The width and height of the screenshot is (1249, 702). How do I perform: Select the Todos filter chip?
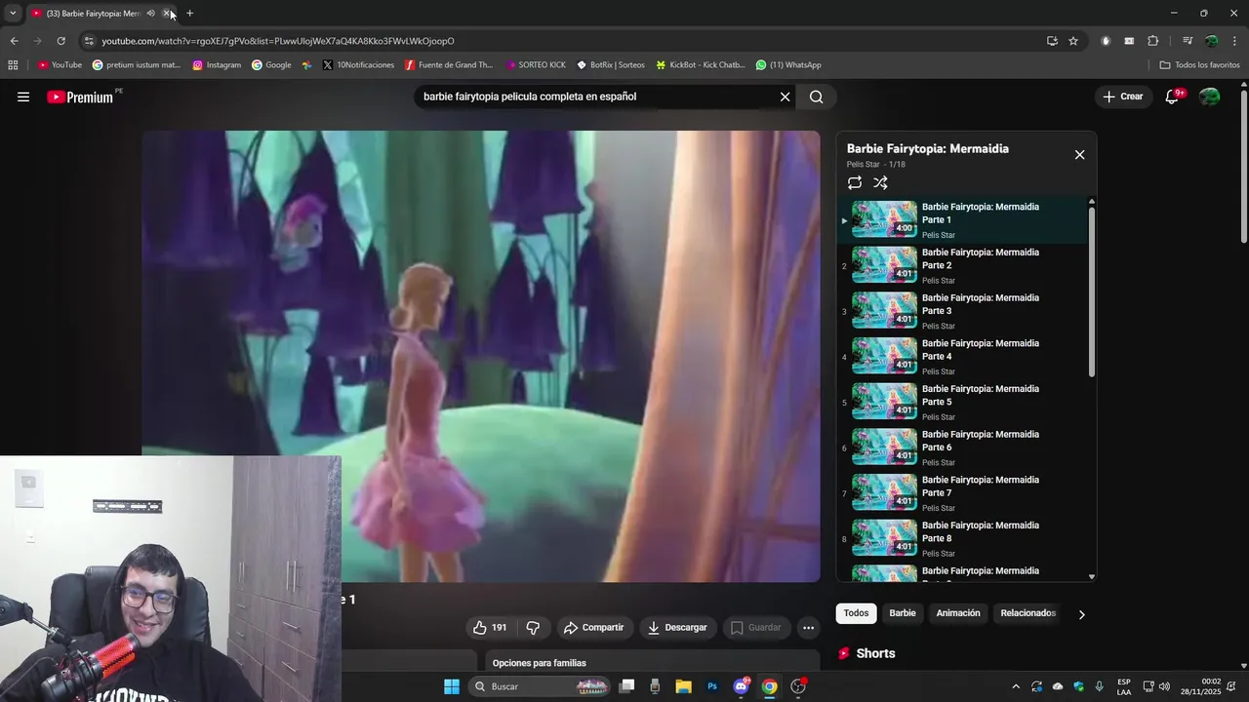point(856,613)
